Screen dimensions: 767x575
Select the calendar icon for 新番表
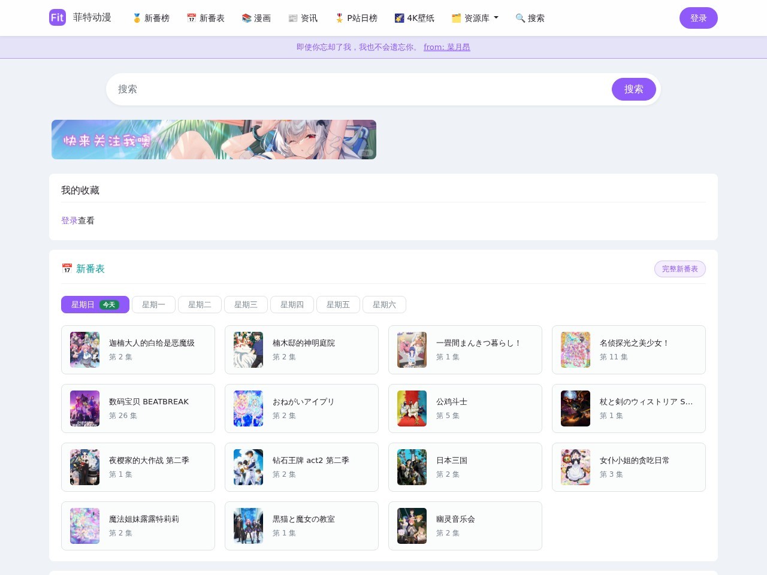(191, 18)
